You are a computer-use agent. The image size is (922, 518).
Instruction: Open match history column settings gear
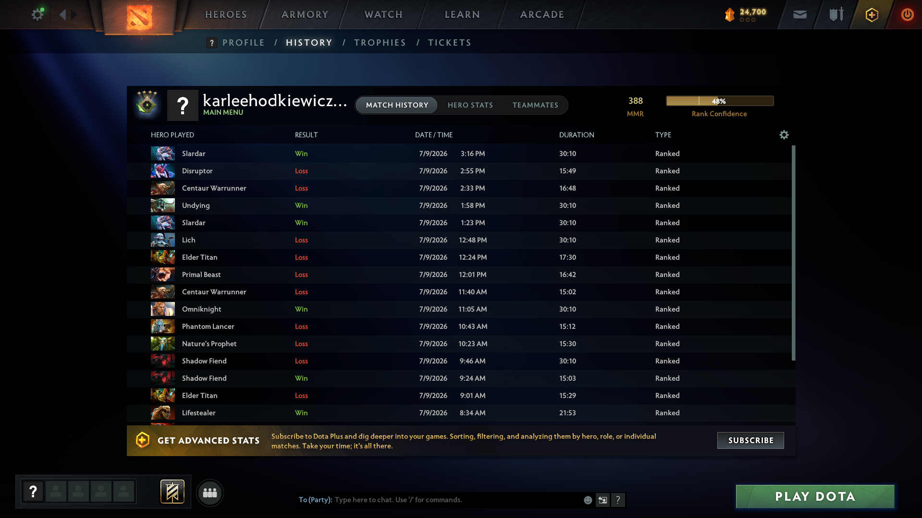click(x=784, y=135)
